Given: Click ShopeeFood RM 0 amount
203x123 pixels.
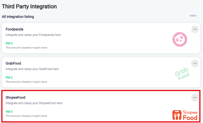Looking at the screenshot, I should (x=9, y=112).
